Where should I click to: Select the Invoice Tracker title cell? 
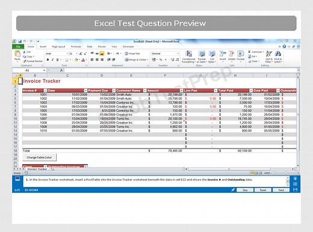42,81
